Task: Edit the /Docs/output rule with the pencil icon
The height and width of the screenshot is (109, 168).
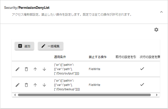Action: (x=17, y=69)
